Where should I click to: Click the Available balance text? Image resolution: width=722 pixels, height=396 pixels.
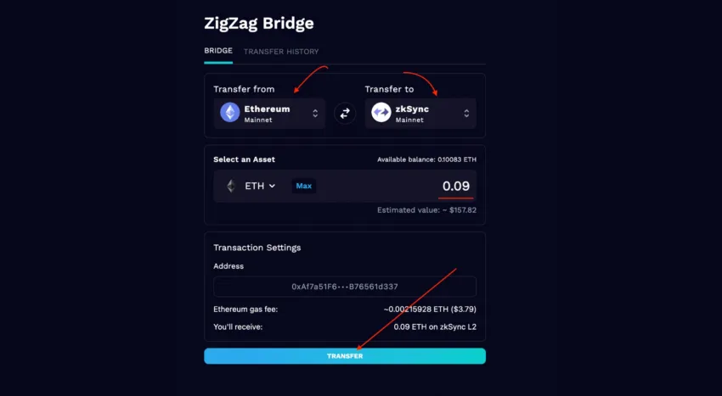coord(427,159)
